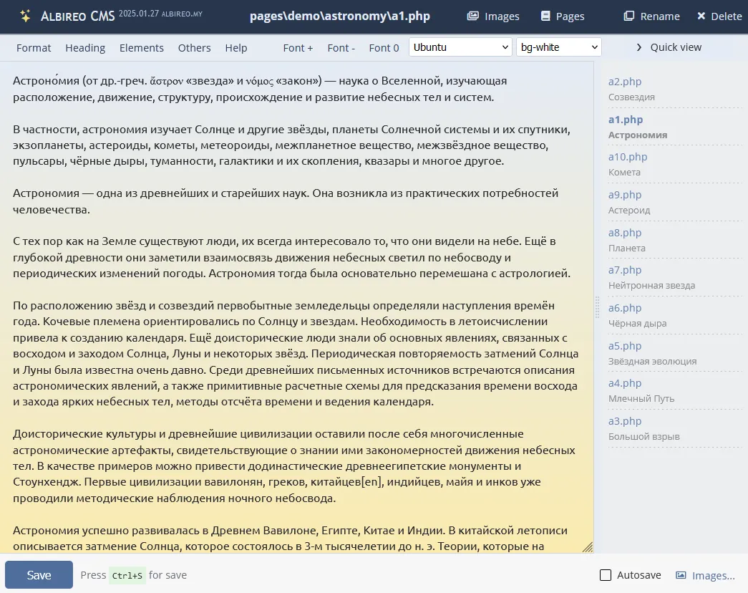Viewport: 748px width, 593px height.
Task: Click the Save button
Action: (x=39, y=574)
